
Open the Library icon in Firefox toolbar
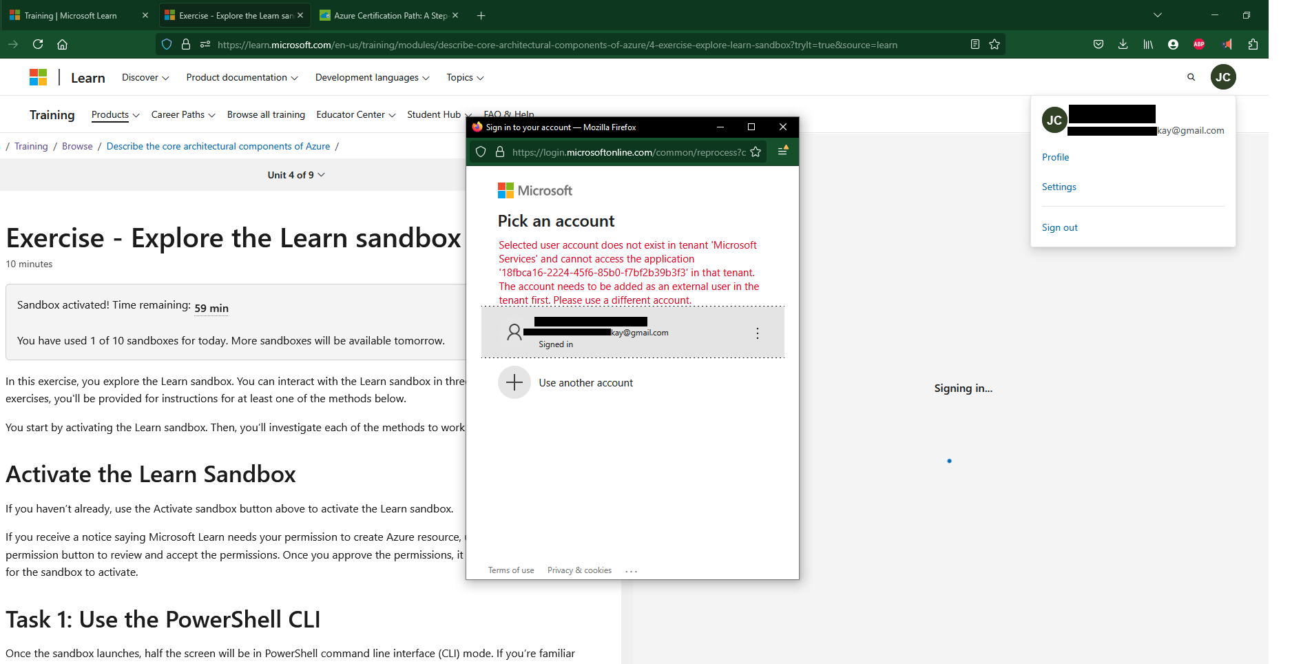pos(1148,44)
